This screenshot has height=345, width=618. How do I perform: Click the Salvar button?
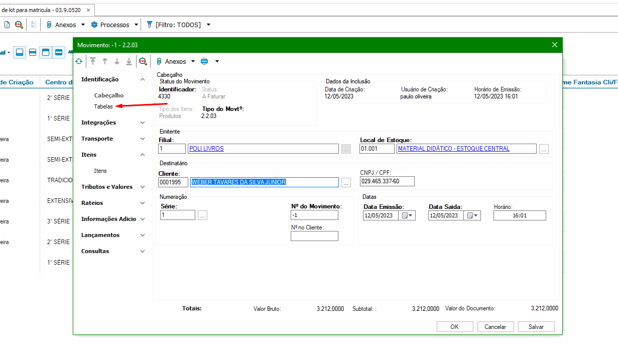coord(536,326)
